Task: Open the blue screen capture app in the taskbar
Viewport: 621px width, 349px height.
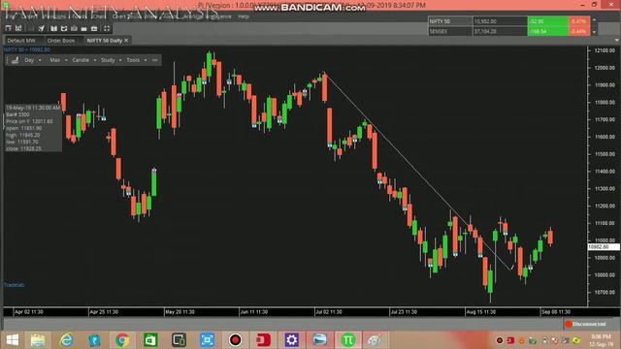Action: [x=207, y=340]
